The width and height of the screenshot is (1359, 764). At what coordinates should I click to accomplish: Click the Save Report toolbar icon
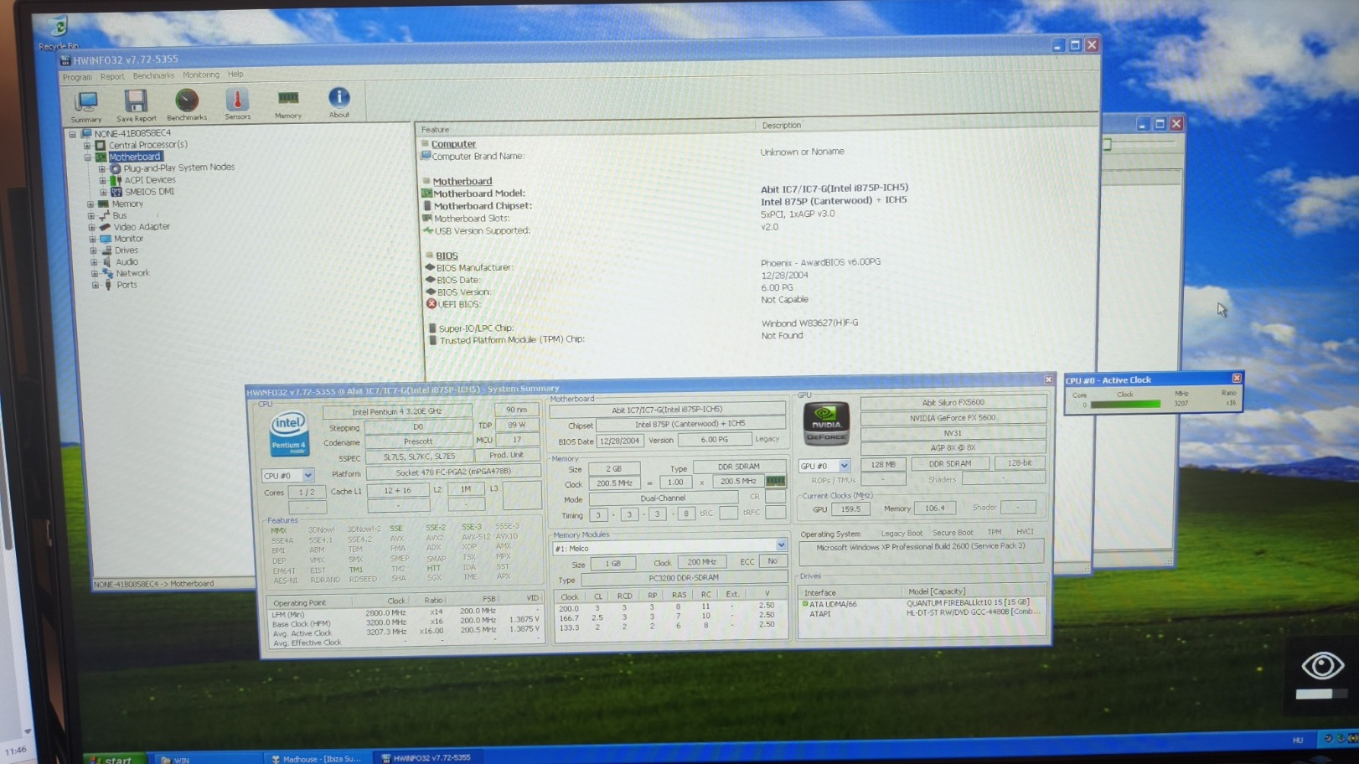click(136, 106)
